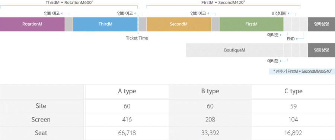Screen dimensions: 335x140
Task: Click the Site row label
Action: click(x=41, y=106)
